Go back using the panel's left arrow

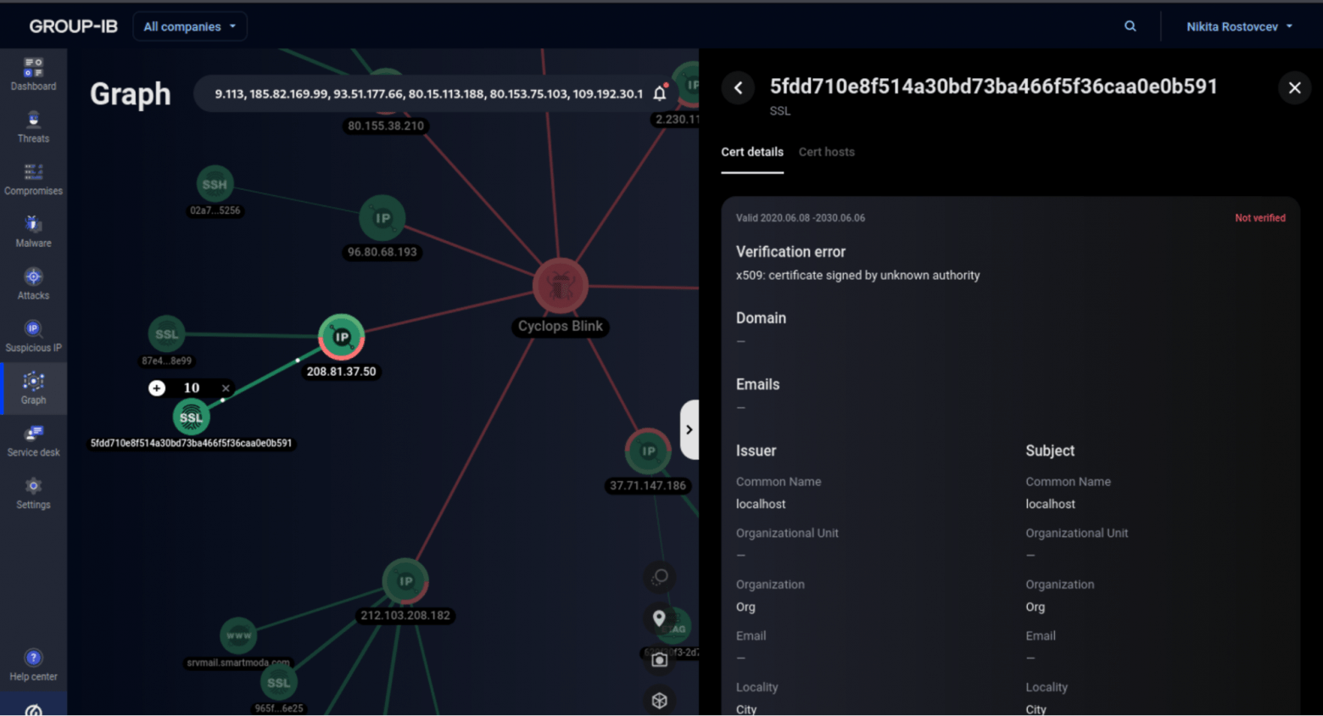[x=739, y=87]
